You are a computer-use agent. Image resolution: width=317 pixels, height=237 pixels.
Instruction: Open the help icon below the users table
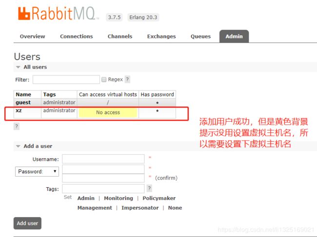17,127
